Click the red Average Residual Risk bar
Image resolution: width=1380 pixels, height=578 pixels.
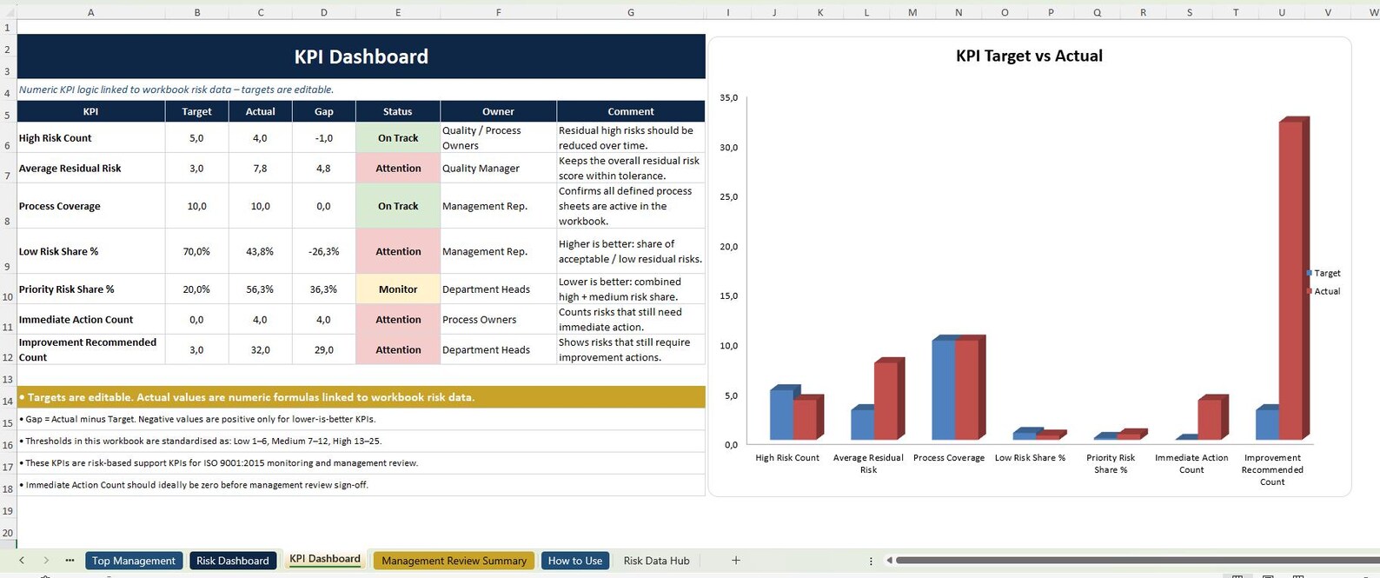click(886, 401)
